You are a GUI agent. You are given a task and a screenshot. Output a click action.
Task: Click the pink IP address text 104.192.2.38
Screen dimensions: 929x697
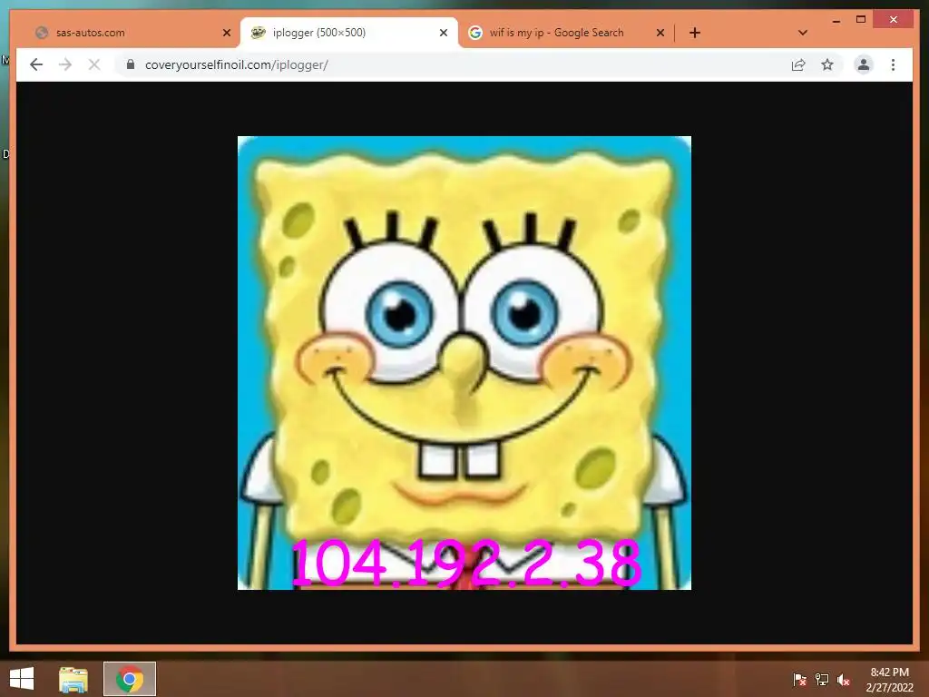click(x=466, y=562)
